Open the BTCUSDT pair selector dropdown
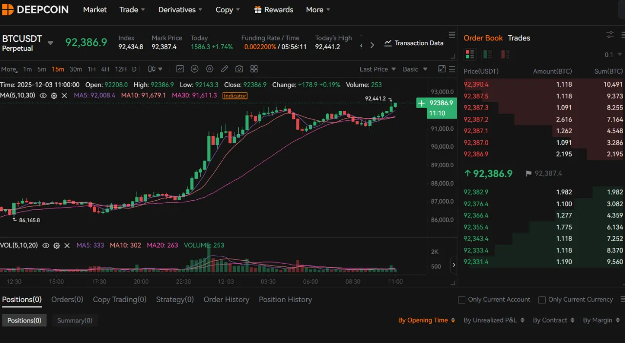 (50, 43)
